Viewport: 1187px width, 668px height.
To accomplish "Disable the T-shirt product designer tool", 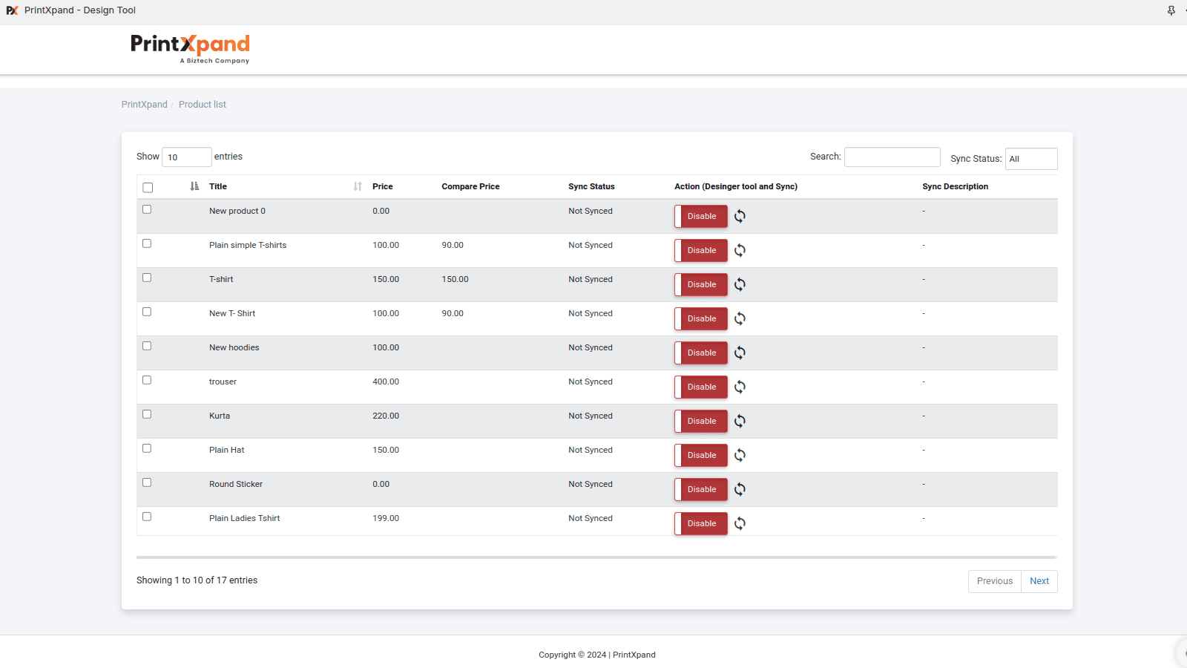I will tap(701, 285).
